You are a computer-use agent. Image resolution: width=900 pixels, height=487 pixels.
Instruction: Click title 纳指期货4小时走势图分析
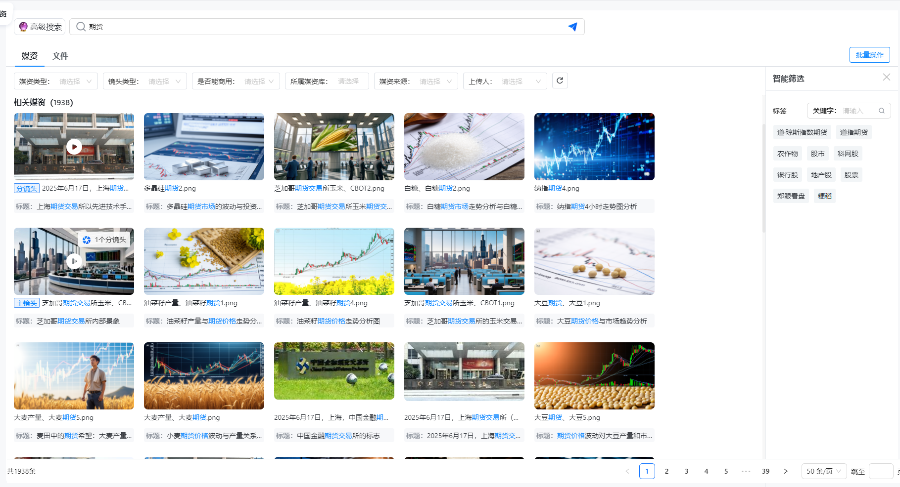tap(597, 206)
